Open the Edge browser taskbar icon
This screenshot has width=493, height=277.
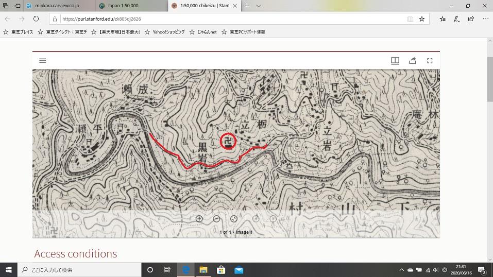[186, 270]
